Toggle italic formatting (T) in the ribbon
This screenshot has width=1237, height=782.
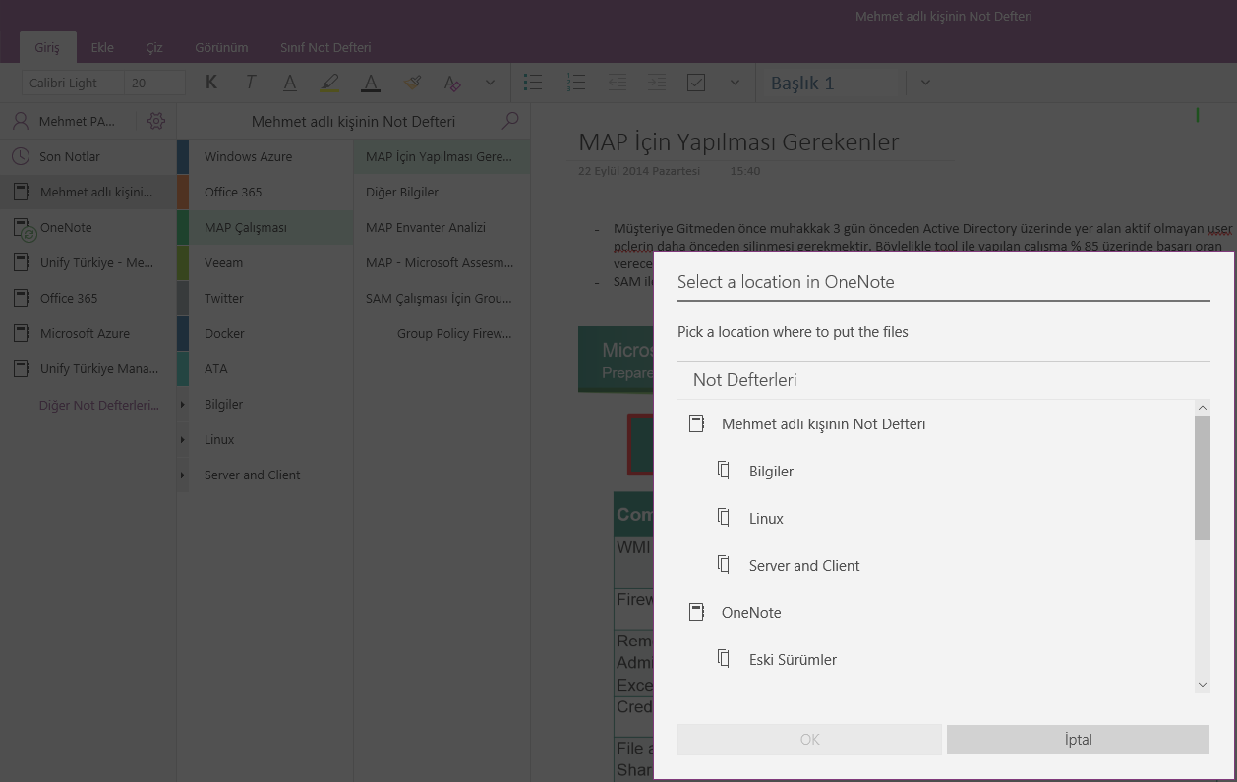[x=251, y=83]
